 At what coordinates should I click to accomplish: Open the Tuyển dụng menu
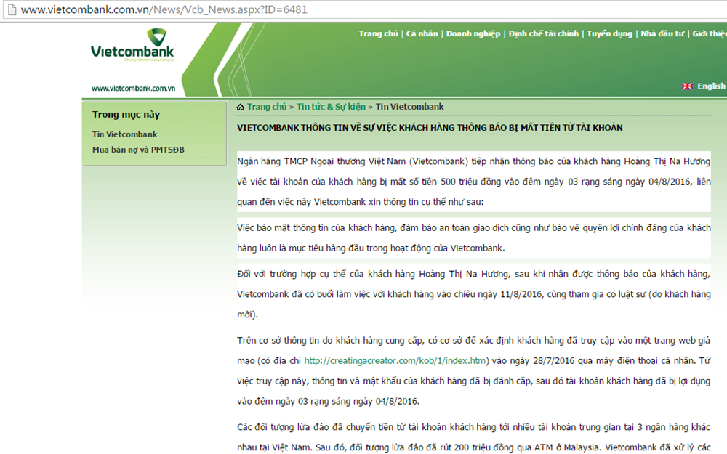609,33
